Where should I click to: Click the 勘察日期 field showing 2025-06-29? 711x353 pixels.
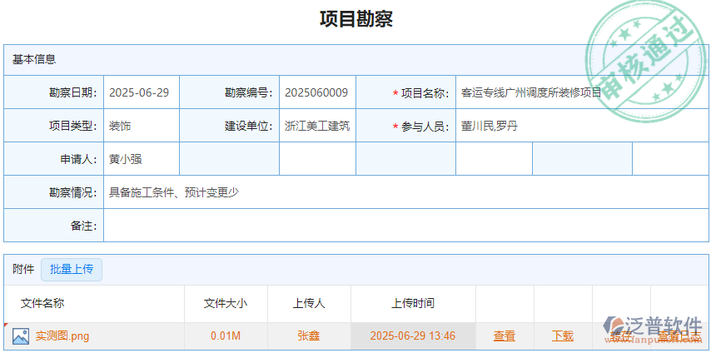click(140, 92)
